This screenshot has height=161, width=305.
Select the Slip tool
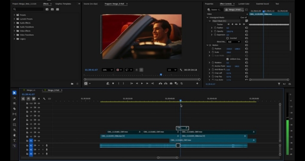(x=15, y=114)
